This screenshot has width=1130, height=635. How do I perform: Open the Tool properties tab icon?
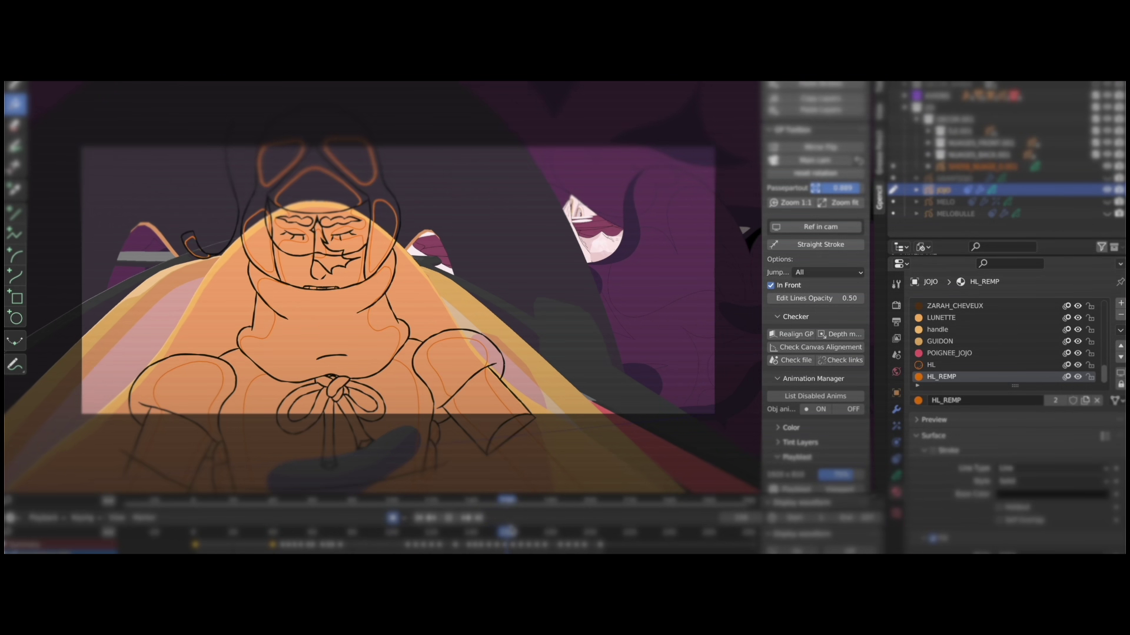[x=896, y=284]
